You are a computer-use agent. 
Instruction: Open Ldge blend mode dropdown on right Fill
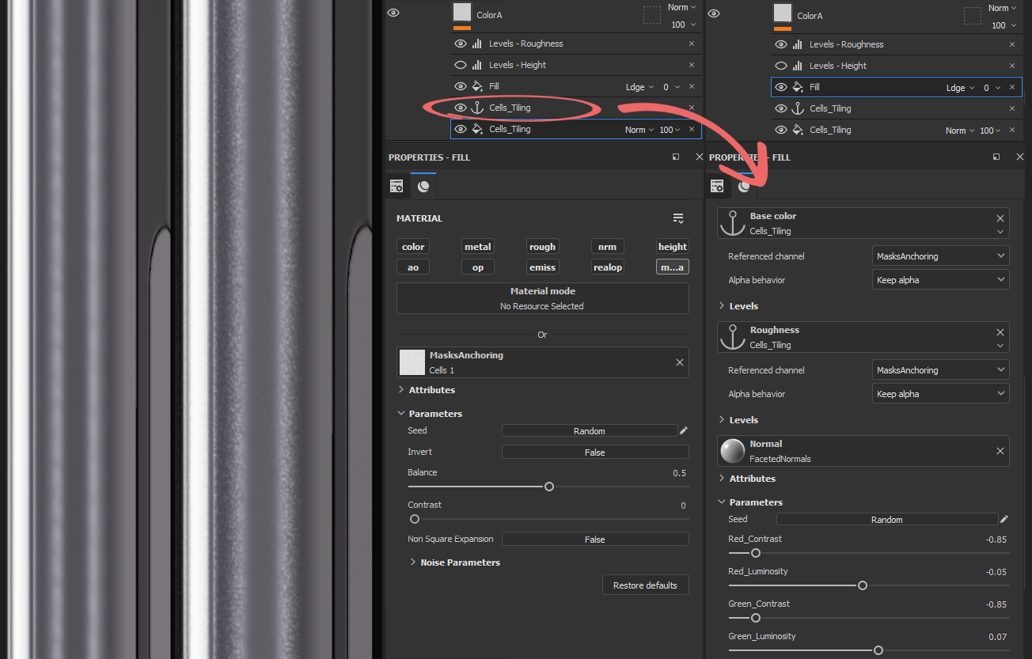coord(961,88)
